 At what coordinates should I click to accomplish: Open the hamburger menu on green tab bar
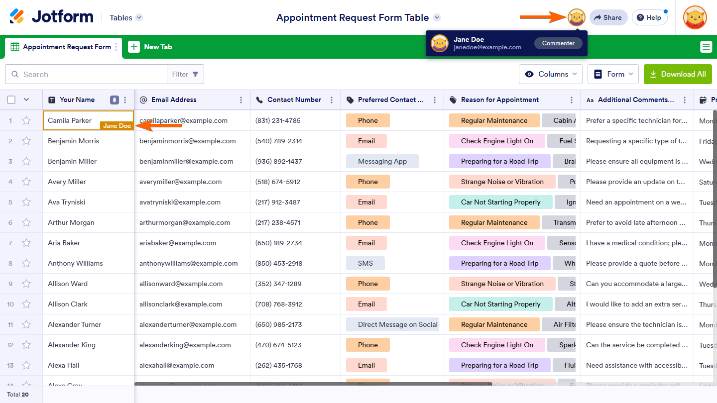click(706, 47)
